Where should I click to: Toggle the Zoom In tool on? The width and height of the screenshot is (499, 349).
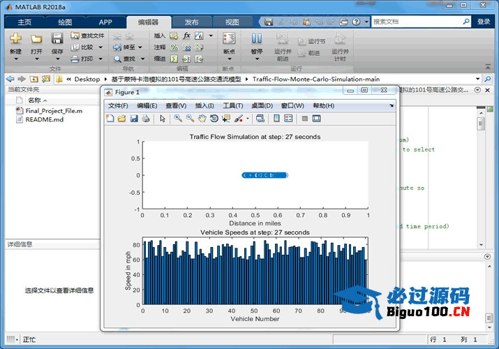178,119
